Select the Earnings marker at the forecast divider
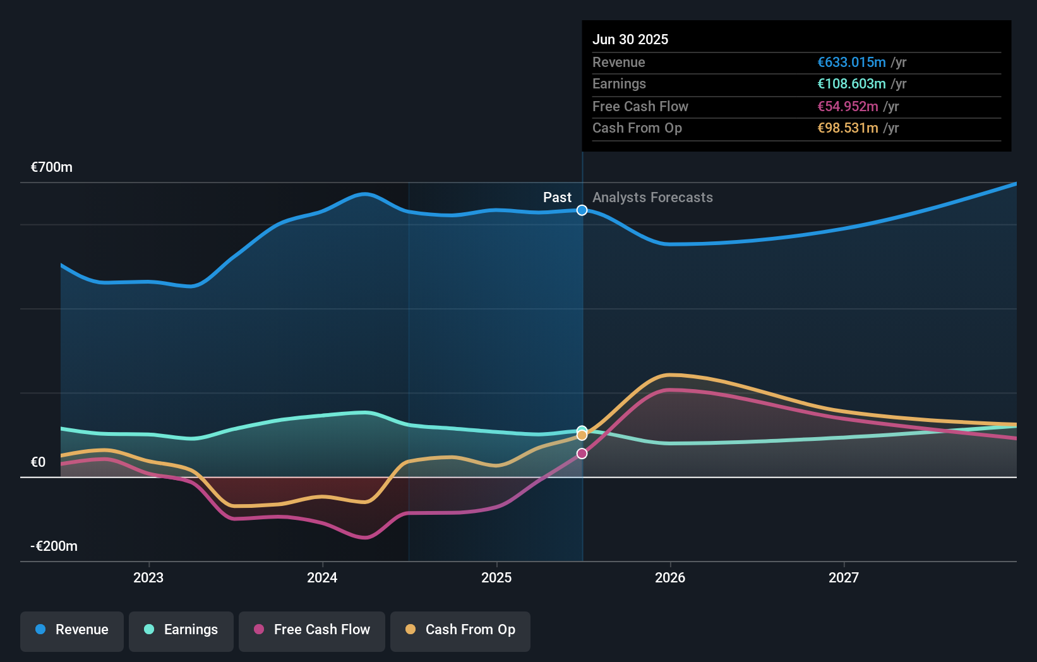1037x662 pixels. (x=582, y=428)
